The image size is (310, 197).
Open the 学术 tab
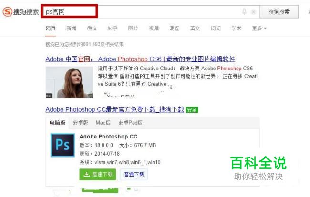click(x=236, y=29)
